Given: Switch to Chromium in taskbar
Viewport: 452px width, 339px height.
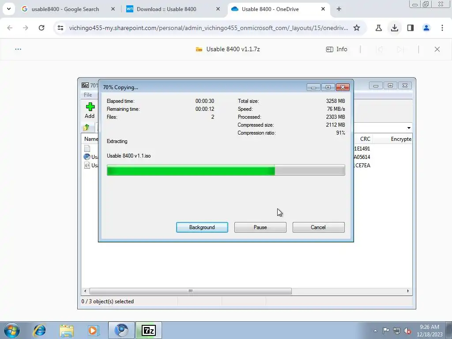Looking at the screenshot, I should click(x=121, y=330).
